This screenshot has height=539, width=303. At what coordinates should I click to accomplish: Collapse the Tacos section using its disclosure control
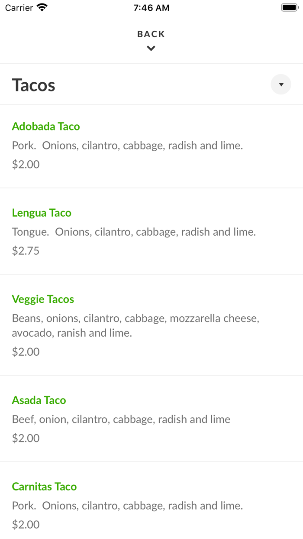[280, 84]
